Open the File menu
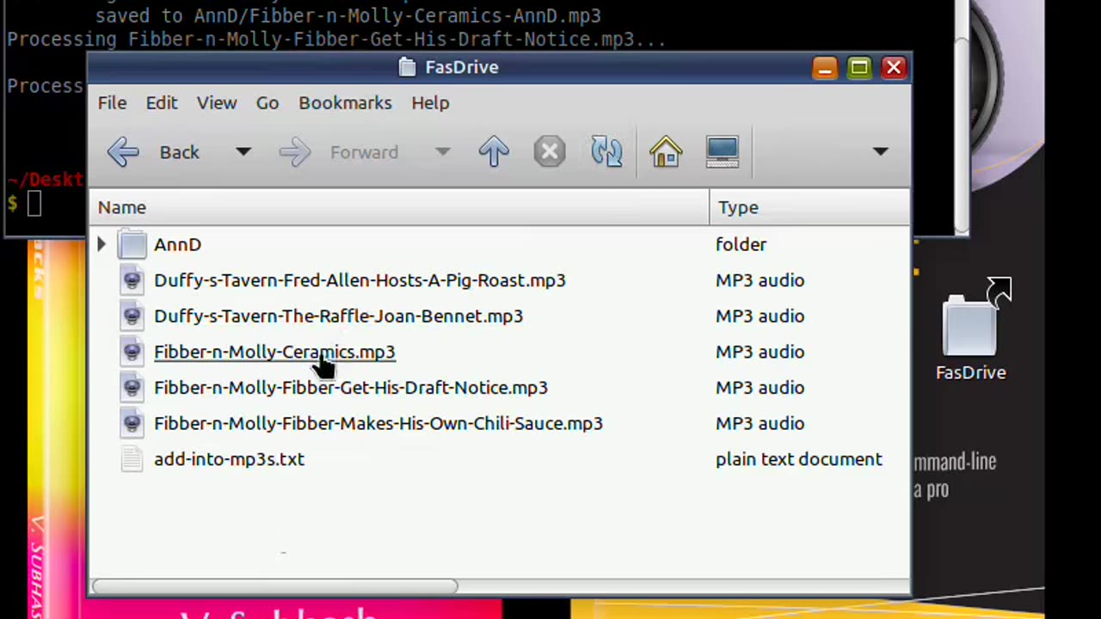This screenshot has width=1101, height=619. pyautogui.click(x=112, y=103)
